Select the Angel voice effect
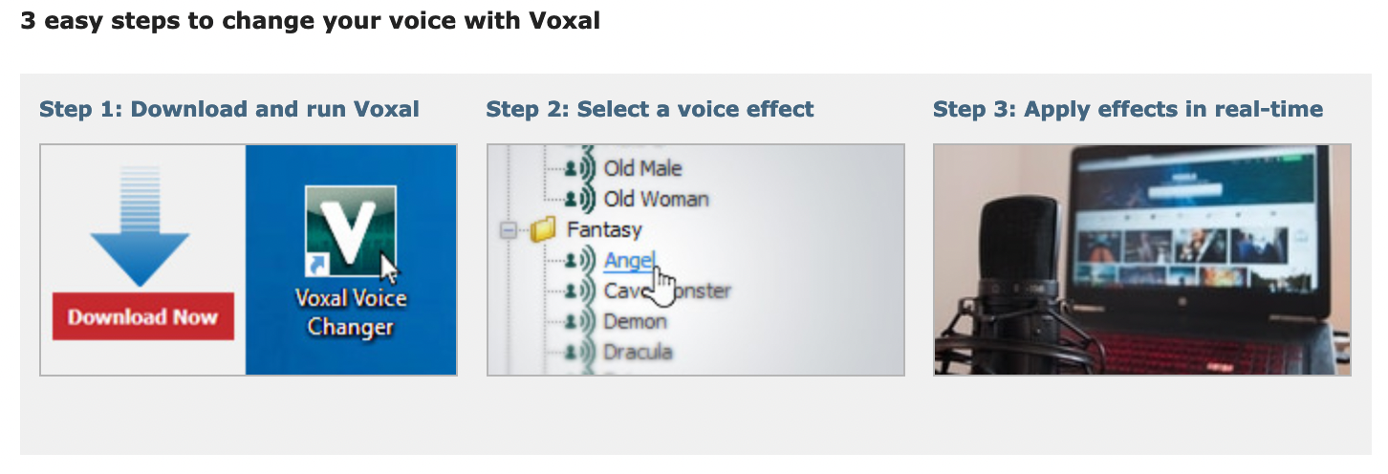Viewport: 1388px width, 474px height. tap(629, 260)
